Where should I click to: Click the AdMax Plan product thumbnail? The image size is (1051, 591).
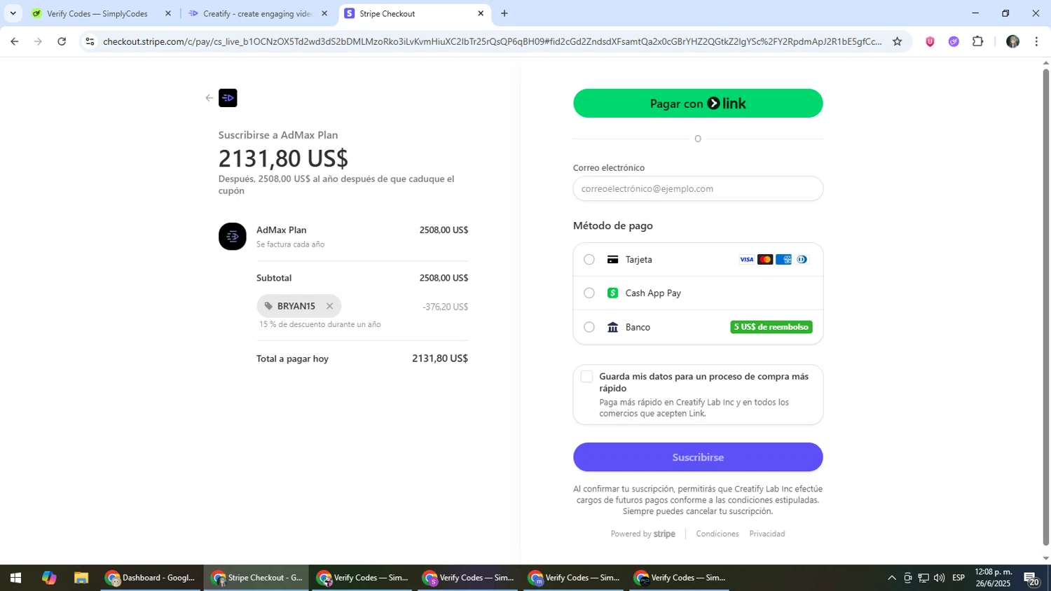click(x=233, y=237)
